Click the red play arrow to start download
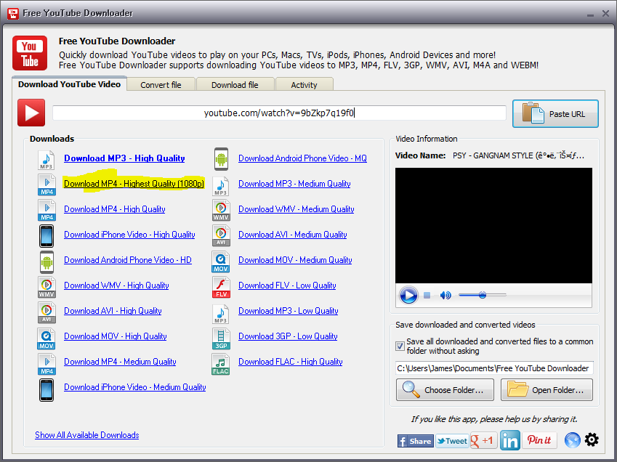 click(31, 113)
